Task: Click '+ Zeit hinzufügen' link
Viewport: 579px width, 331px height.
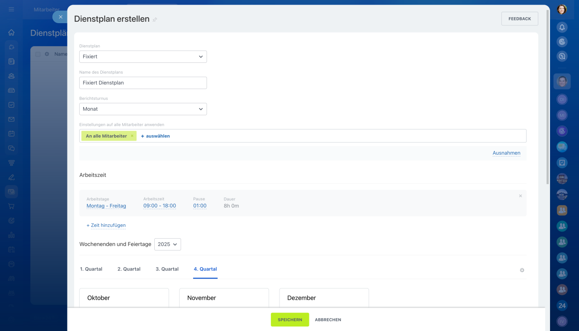Action: [x=106, y=225]
